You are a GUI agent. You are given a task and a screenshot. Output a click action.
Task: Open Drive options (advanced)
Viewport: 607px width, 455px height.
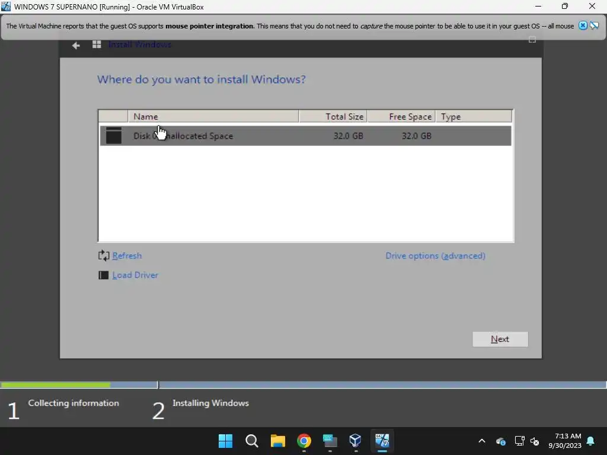pos(436,256)
